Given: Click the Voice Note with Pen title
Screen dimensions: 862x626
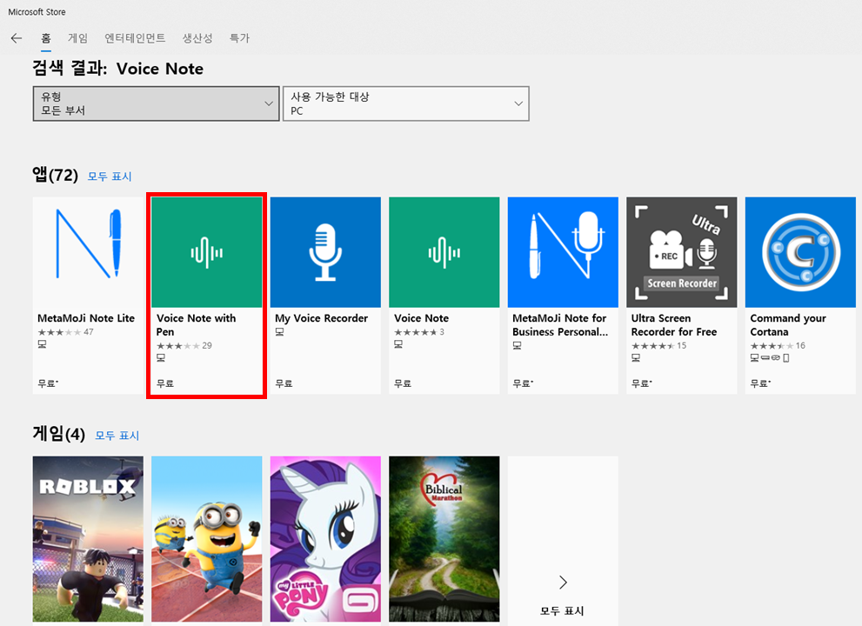Looking at the screenshot, I should click(x=197, y=325).
